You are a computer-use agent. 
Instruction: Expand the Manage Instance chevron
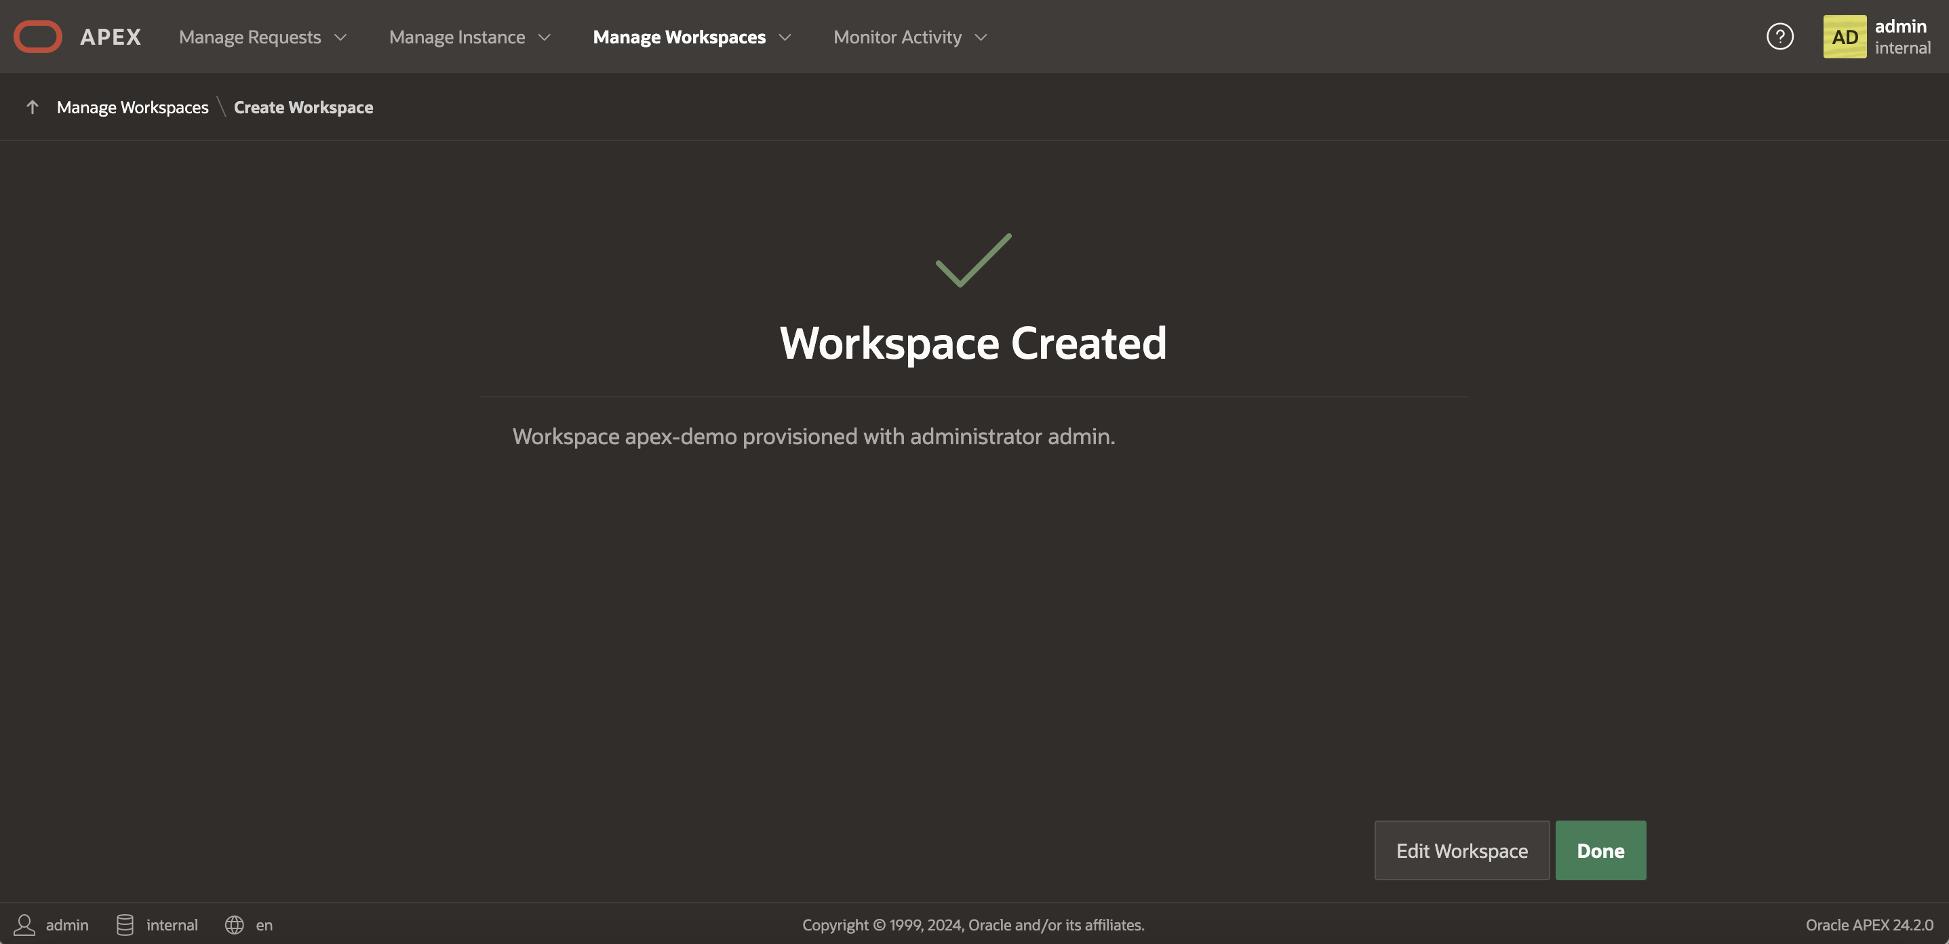coord(544,37)
